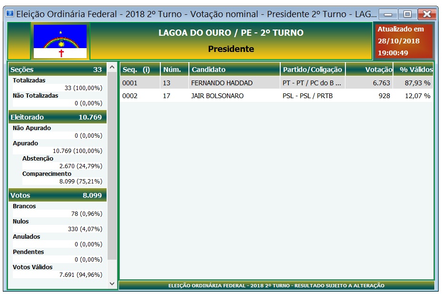Click the scroll up arrow in left panel
This screenshot has width=442, height=294.
(x=112, y=67)
